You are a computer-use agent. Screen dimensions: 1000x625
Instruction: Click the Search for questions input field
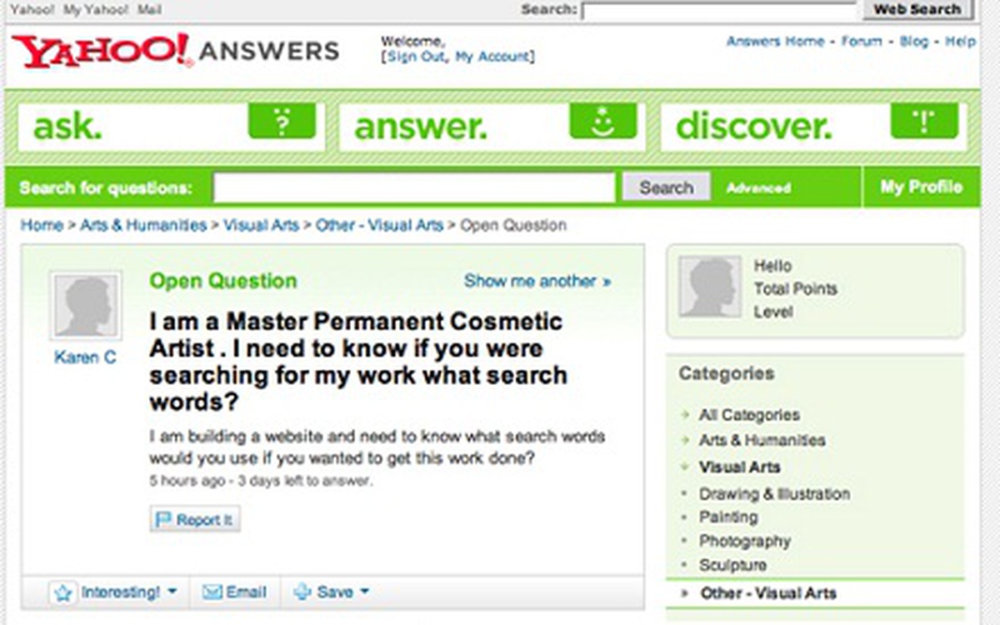point(414,188)
